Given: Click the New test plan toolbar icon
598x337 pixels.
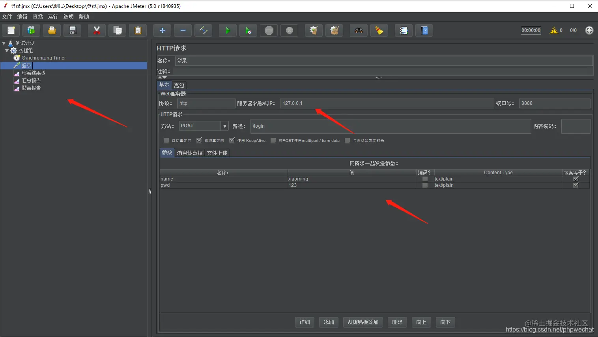Looking at the screenshot, I should coord(11,30).
